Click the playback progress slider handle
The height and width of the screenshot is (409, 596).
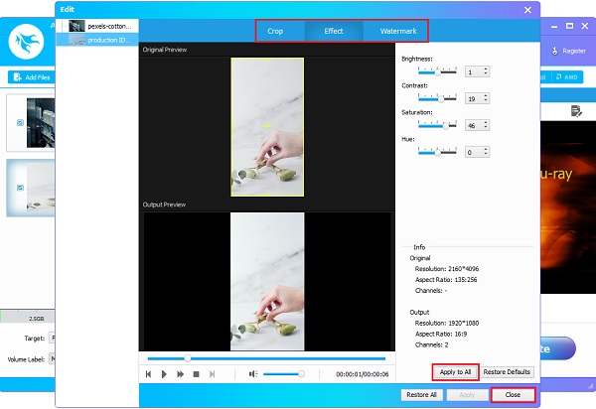click(x=188, y=358)
